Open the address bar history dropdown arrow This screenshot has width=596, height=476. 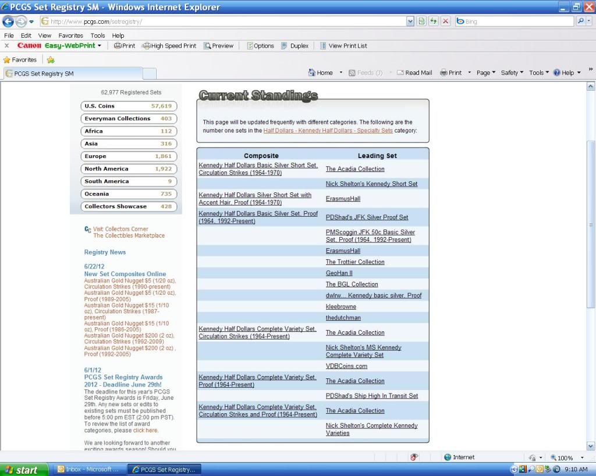point(410,22)
